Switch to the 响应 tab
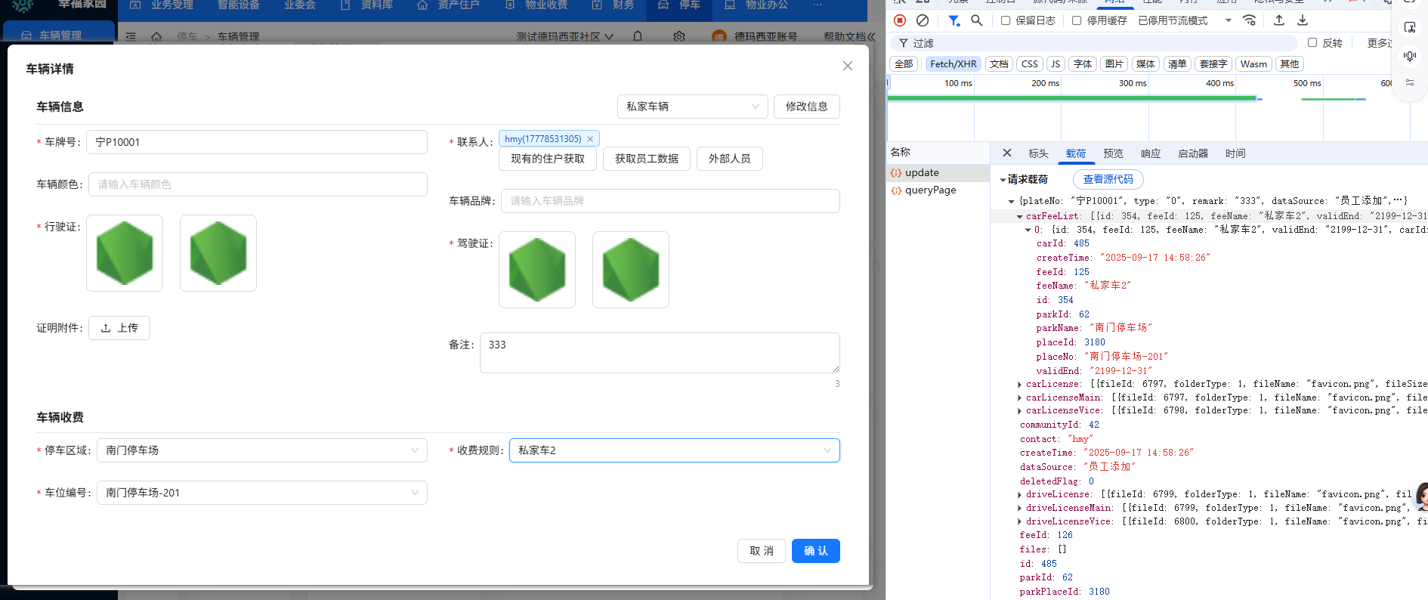 [x=1150, y=153]
